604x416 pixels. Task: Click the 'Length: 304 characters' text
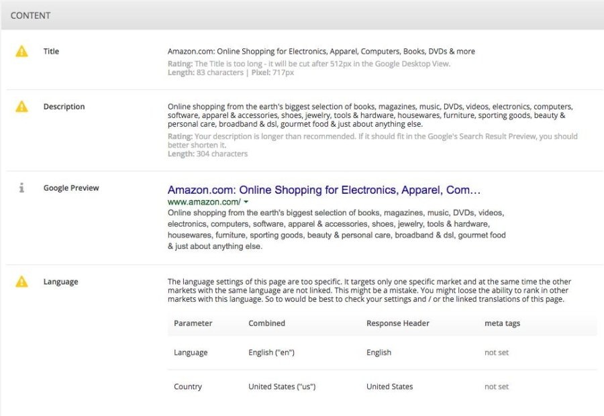coord(207,154)
